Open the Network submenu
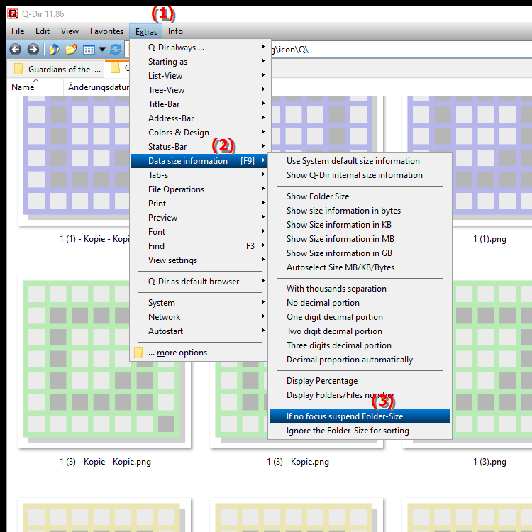The height and width of the screenshot is (532, 532). tap(199, 317)
